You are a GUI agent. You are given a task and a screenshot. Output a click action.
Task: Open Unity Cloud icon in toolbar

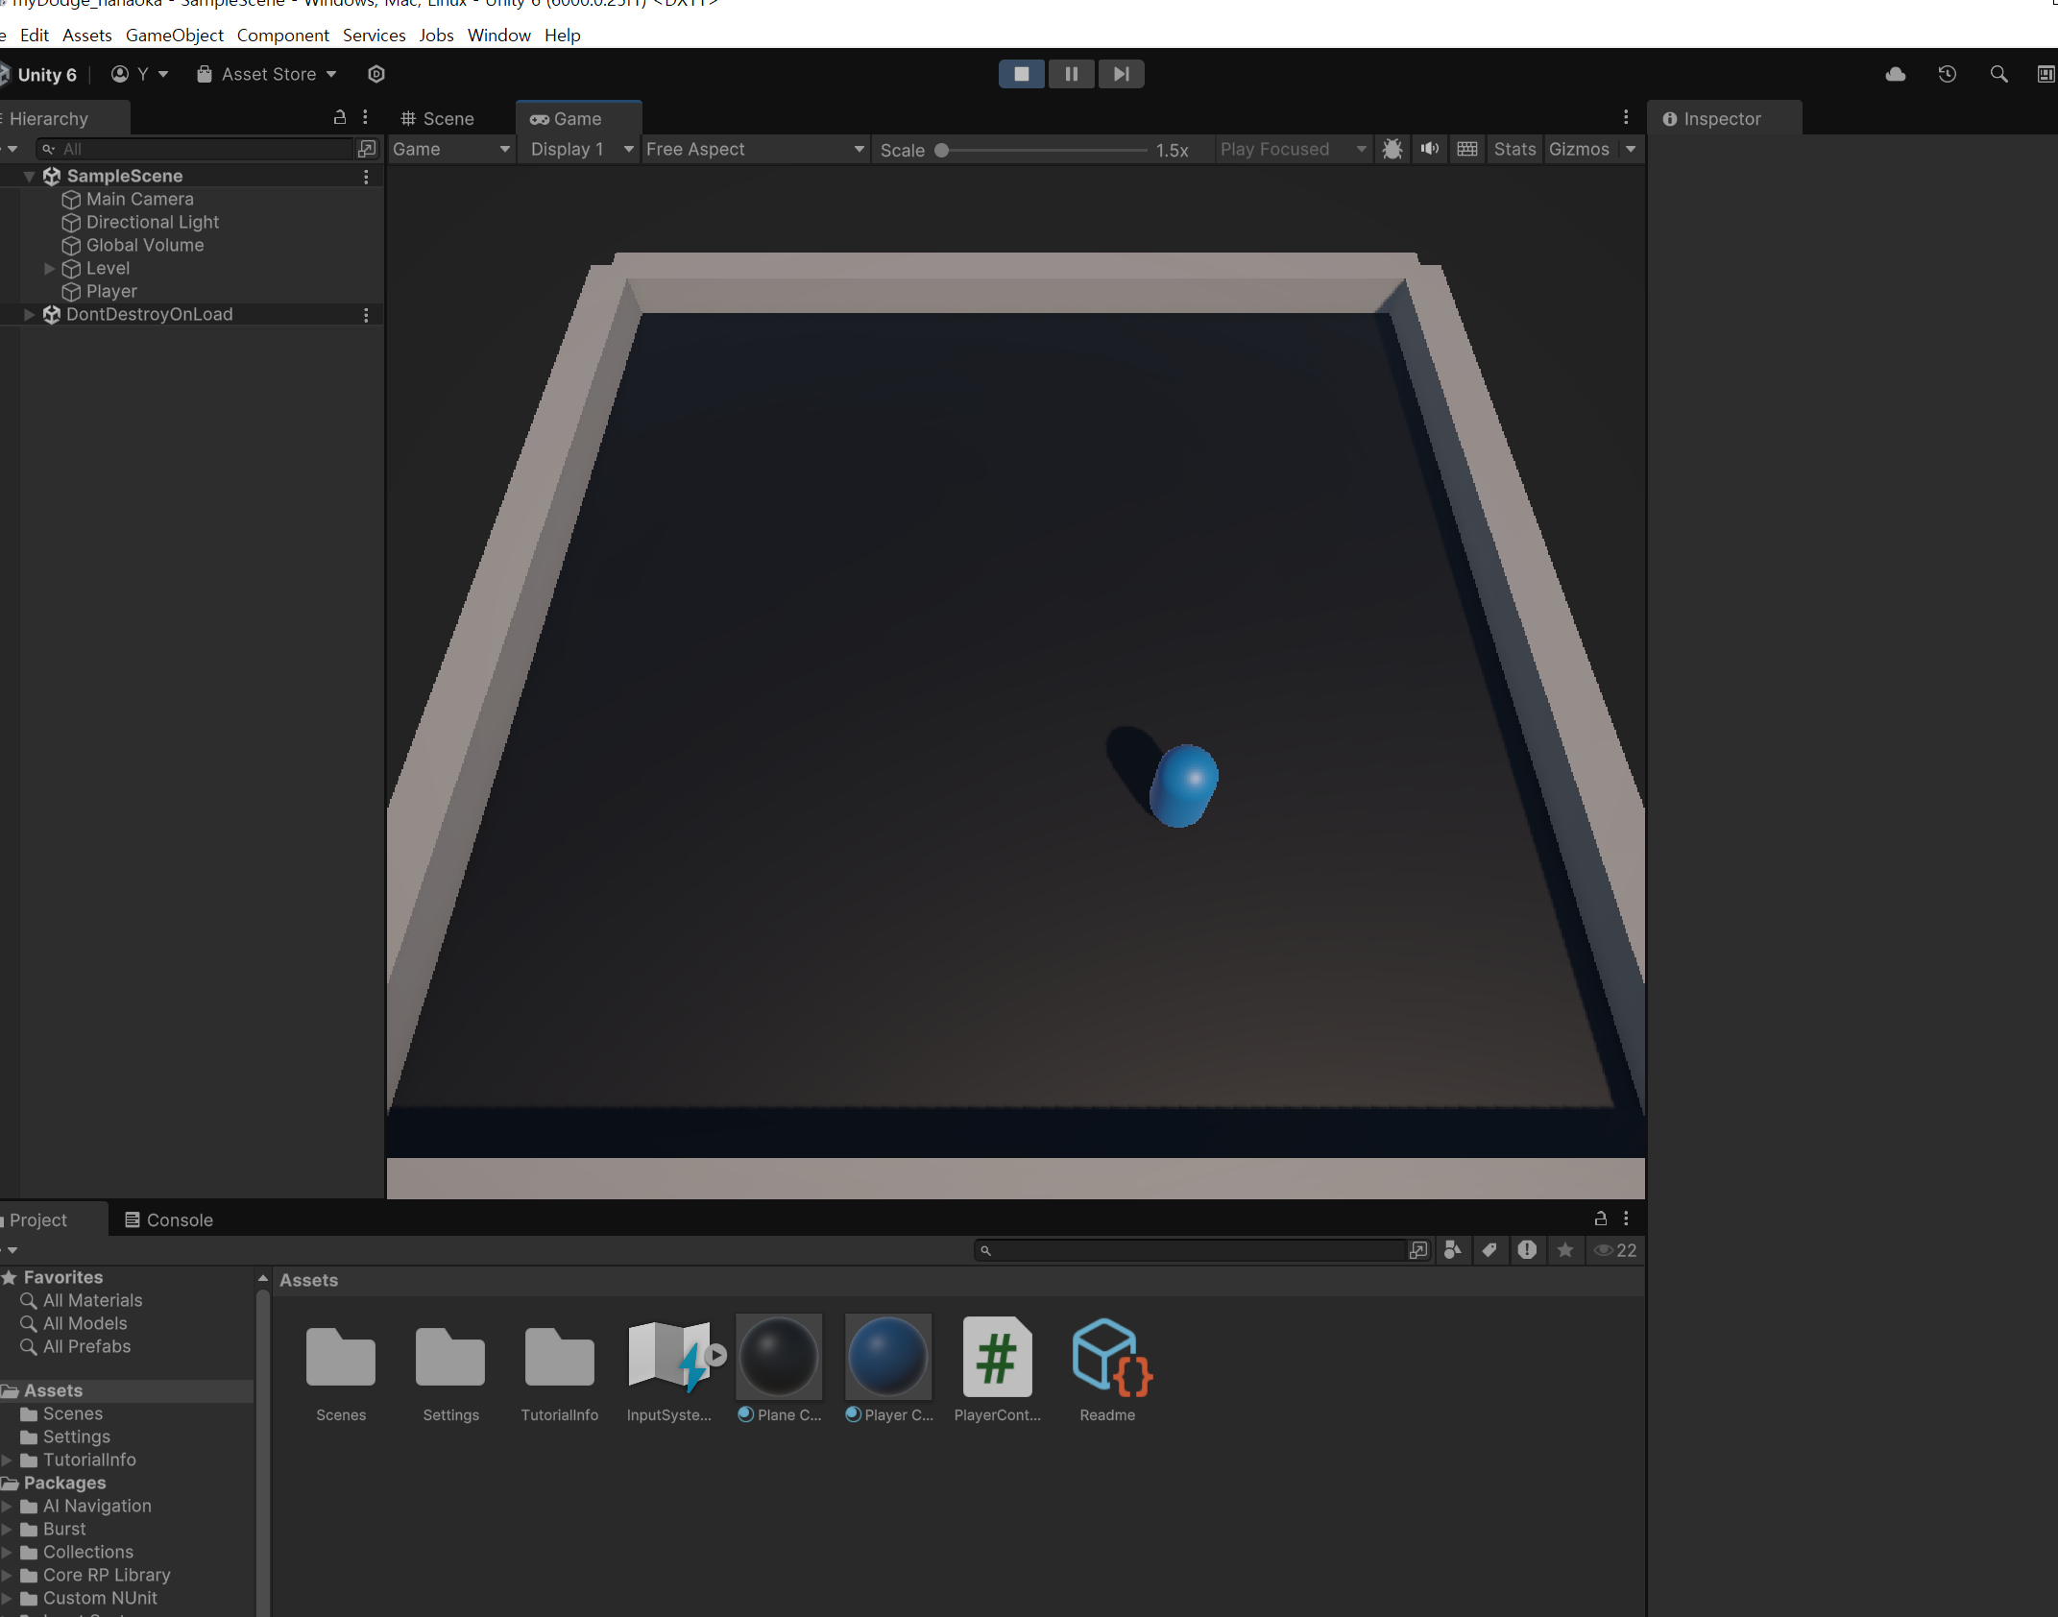pos(1895,74)
